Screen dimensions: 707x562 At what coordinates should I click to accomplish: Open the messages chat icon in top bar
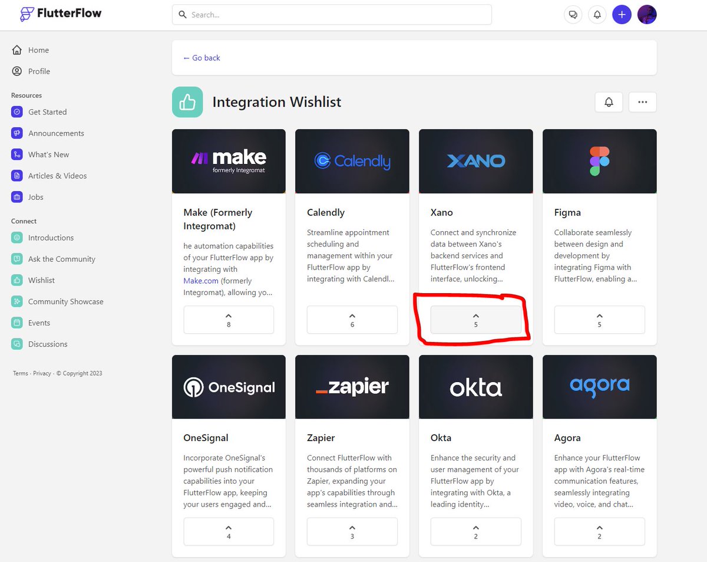click(573, 14)
